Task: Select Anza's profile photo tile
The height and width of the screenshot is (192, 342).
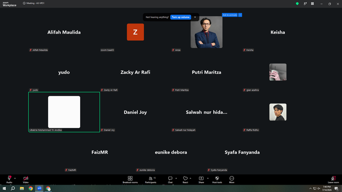Action: click(206, 32)
